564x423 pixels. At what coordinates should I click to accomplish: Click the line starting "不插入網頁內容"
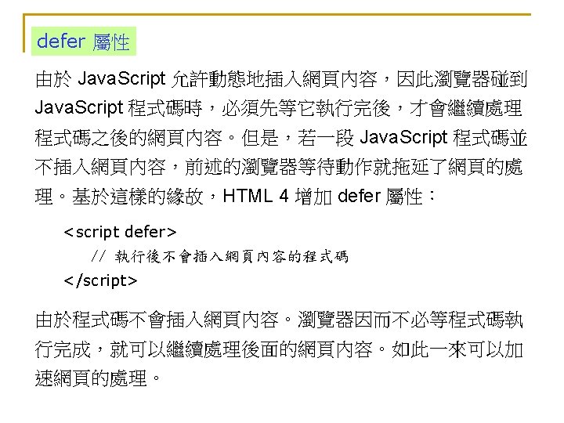279,168
